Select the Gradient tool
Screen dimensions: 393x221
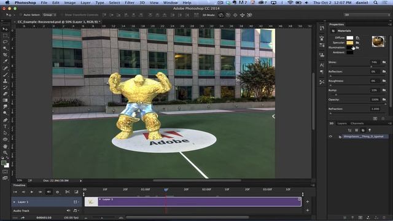(x=5, y=100)
